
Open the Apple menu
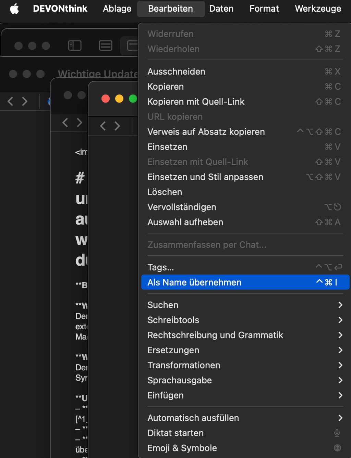14,9
